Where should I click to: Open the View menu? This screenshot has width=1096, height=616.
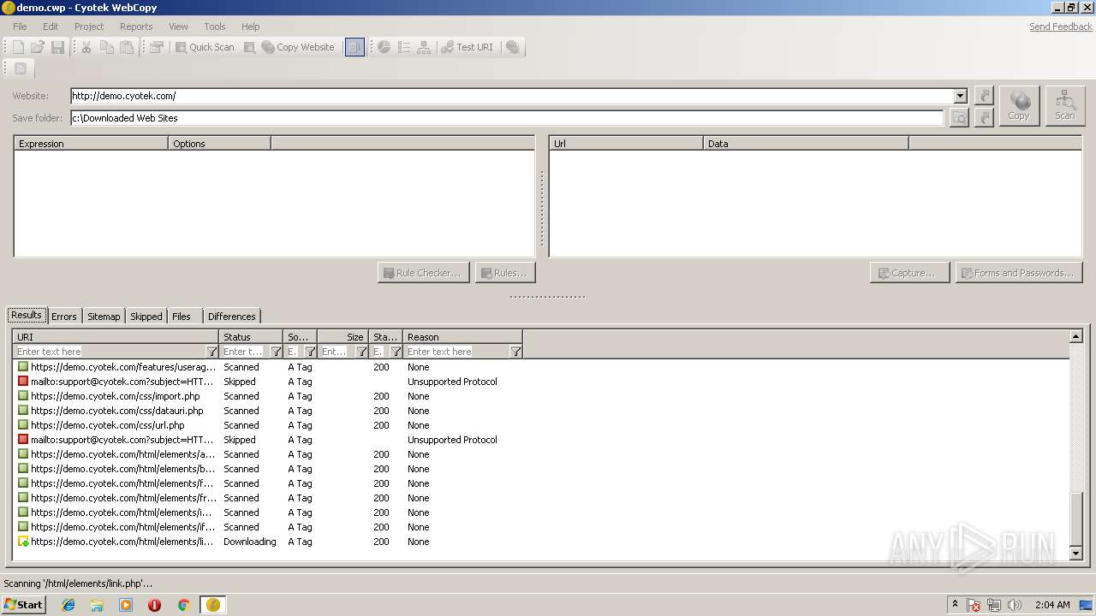point(178,27)
